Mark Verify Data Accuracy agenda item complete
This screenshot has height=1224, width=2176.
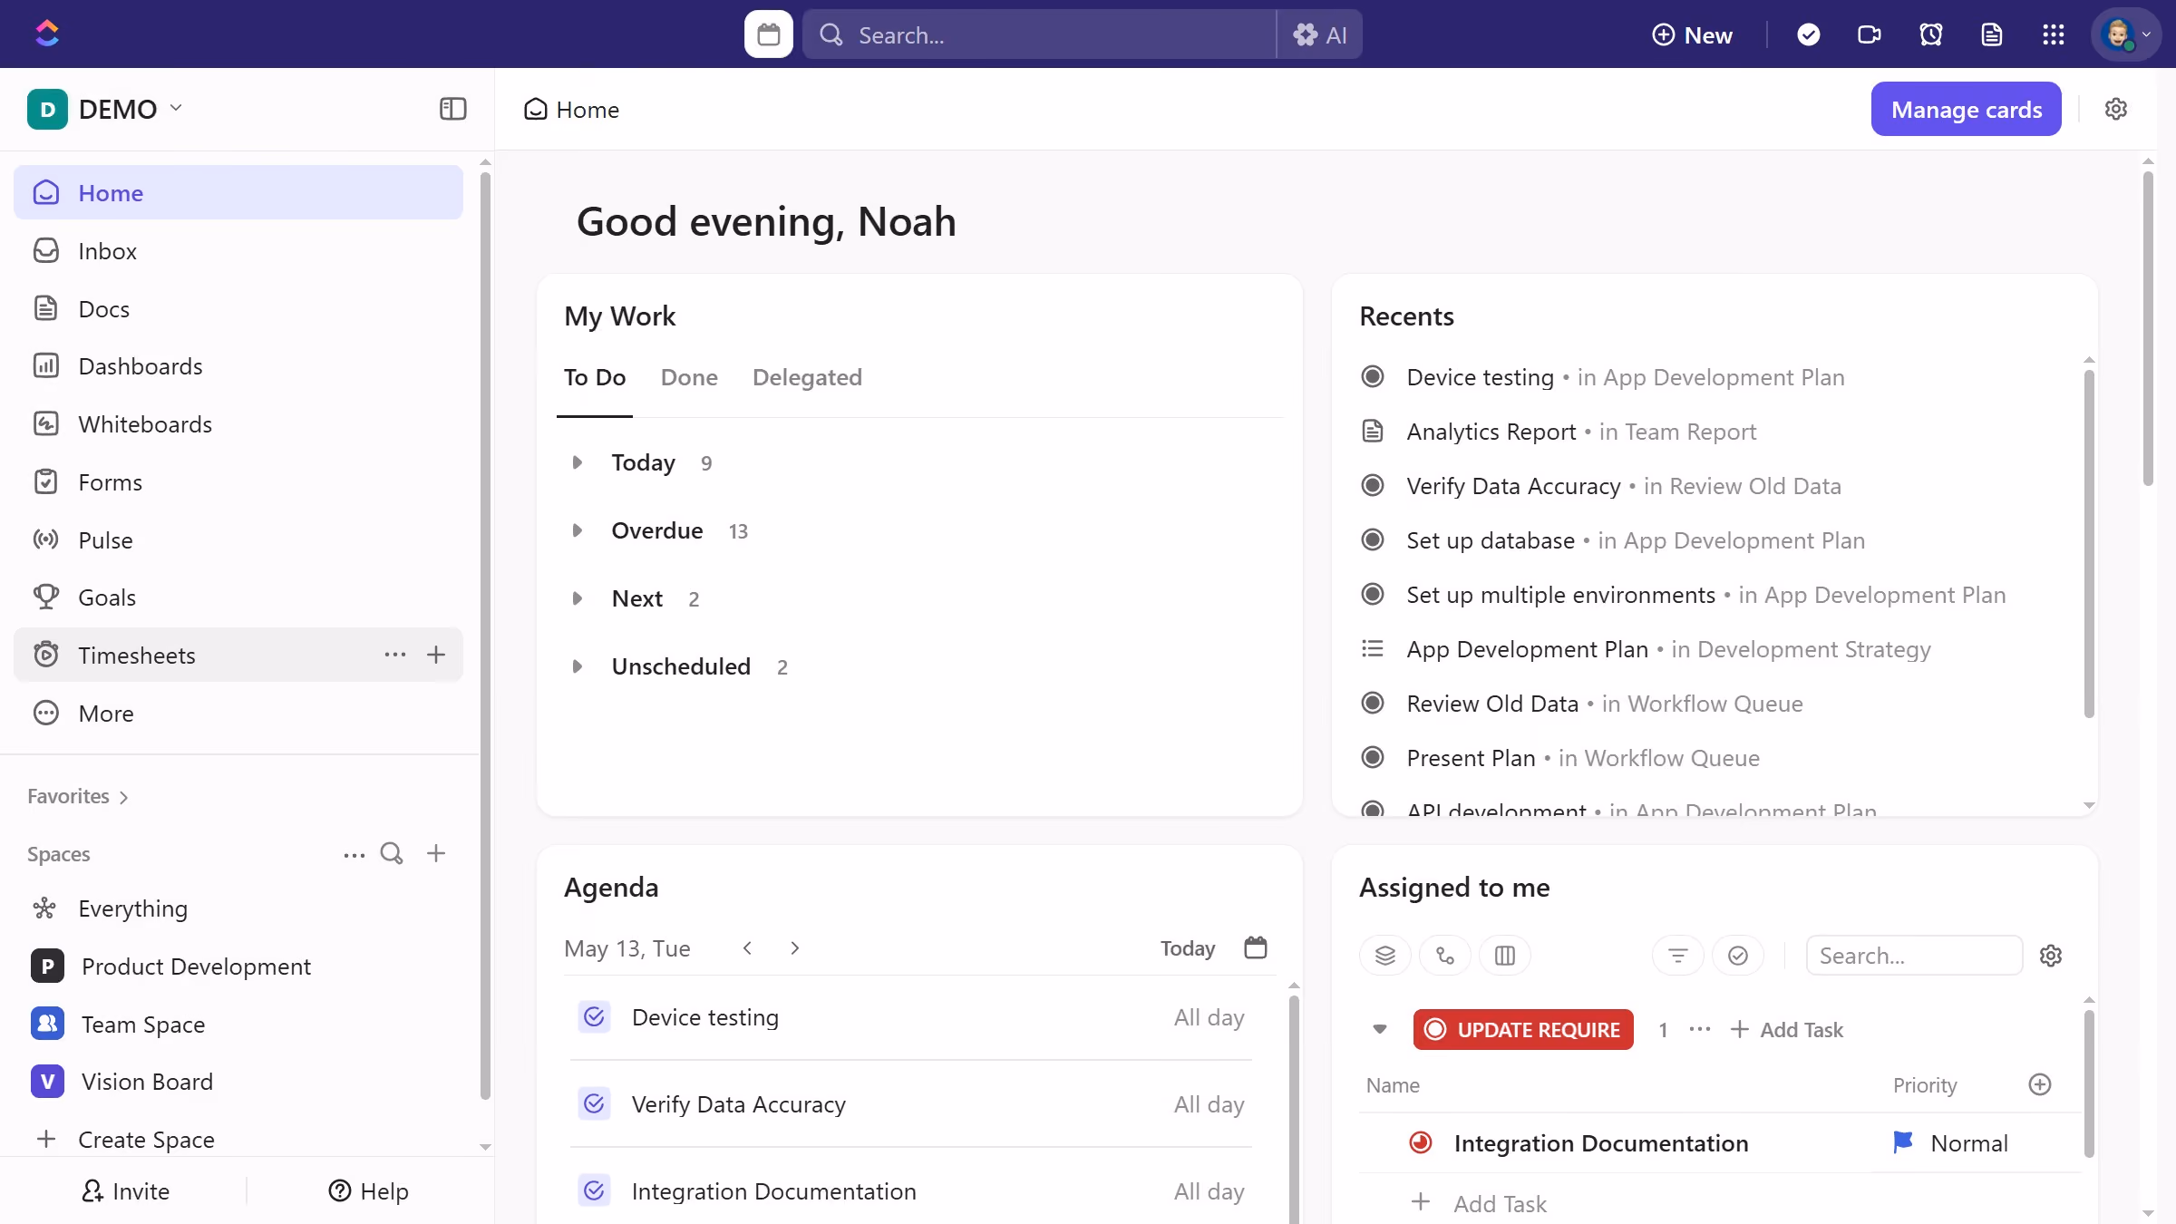(x=595, y=1103)
